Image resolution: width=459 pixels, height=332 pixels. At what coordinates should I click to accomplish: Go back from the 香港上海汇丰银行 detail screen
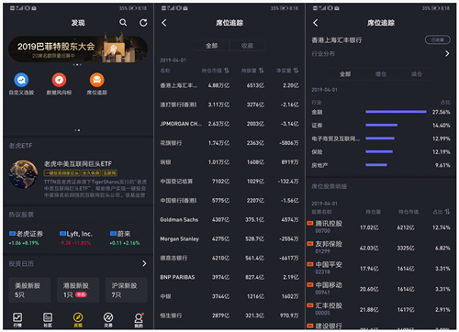316,23
